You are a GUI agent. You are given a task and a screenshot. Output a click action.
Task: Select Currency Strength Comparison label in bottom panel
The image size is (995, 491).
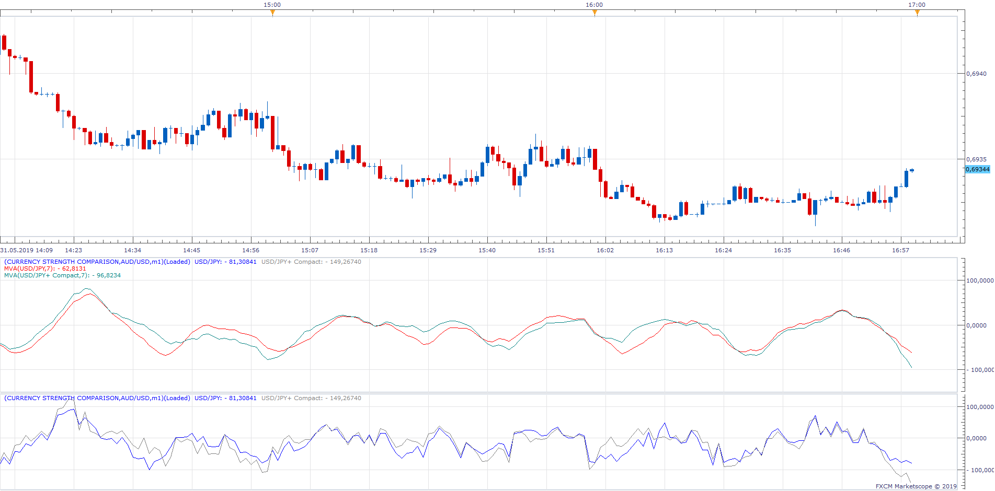pyautogui.click(x=97, y=398)
